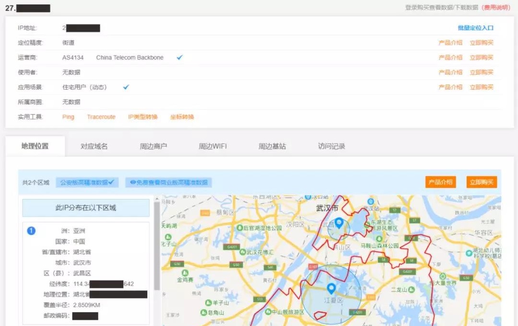Click the 恒大童世界 map marker
Viewport: 518px width, 326px height.
click(x=443, y=276)
